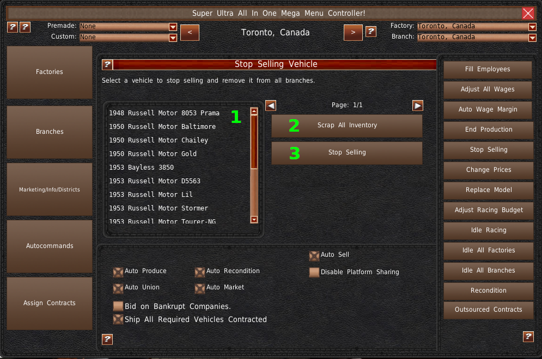Image resolution: width=542 pixels, height=359 pixels.
Task: Click the Change Prices button
Action: pos(489,170)
